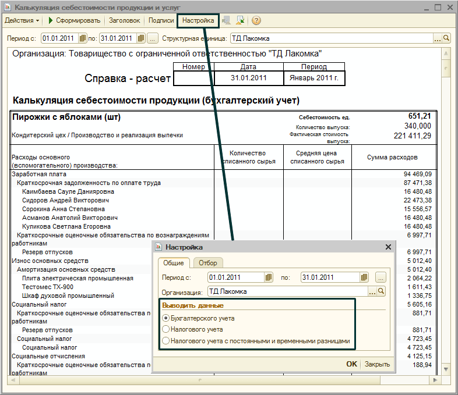The width and height of the screenshot is (458, 395).
Task: Click Закрыть in the settings dialog
Action: pyautogui.click(x=377, y=364)
